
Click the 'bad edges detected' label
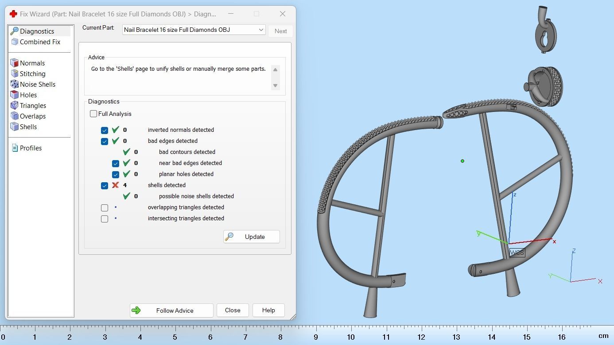tap(173, 141)
